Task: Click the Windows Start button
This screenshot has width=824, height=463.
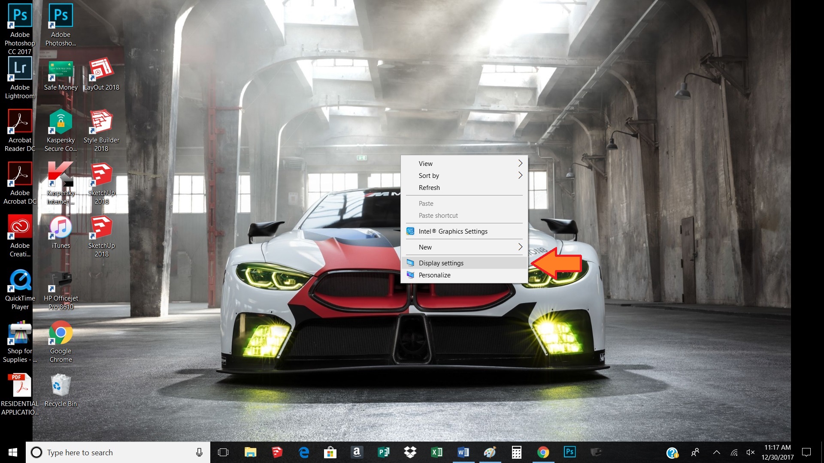Action: click(x=13, y=452)
